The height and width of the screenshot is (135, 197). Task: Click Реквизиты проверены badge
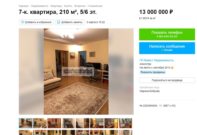coord(153,72)
